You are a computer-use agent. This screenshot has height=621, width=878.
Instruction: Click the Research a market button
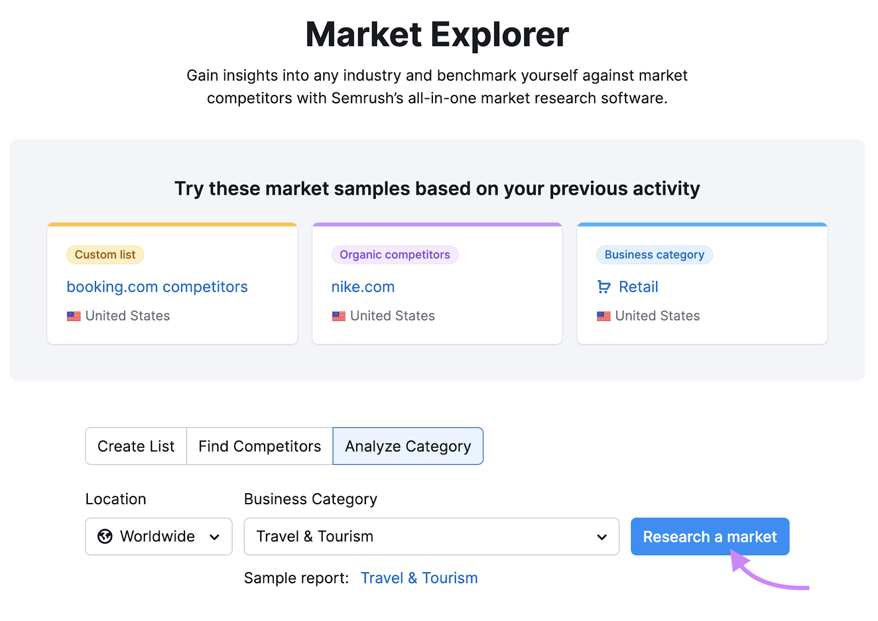tap(710, 537)
